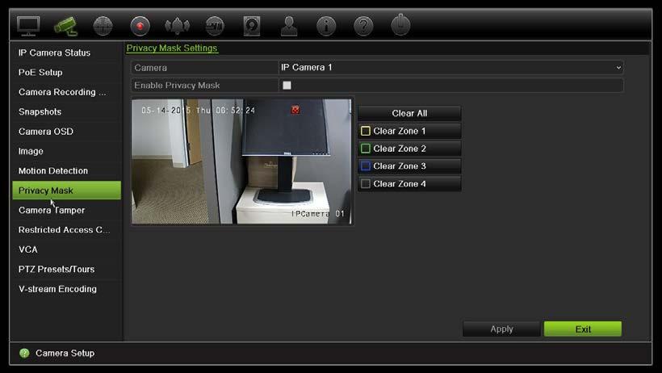
Task: Click the power shutdown icon
Action: [400, 25]
